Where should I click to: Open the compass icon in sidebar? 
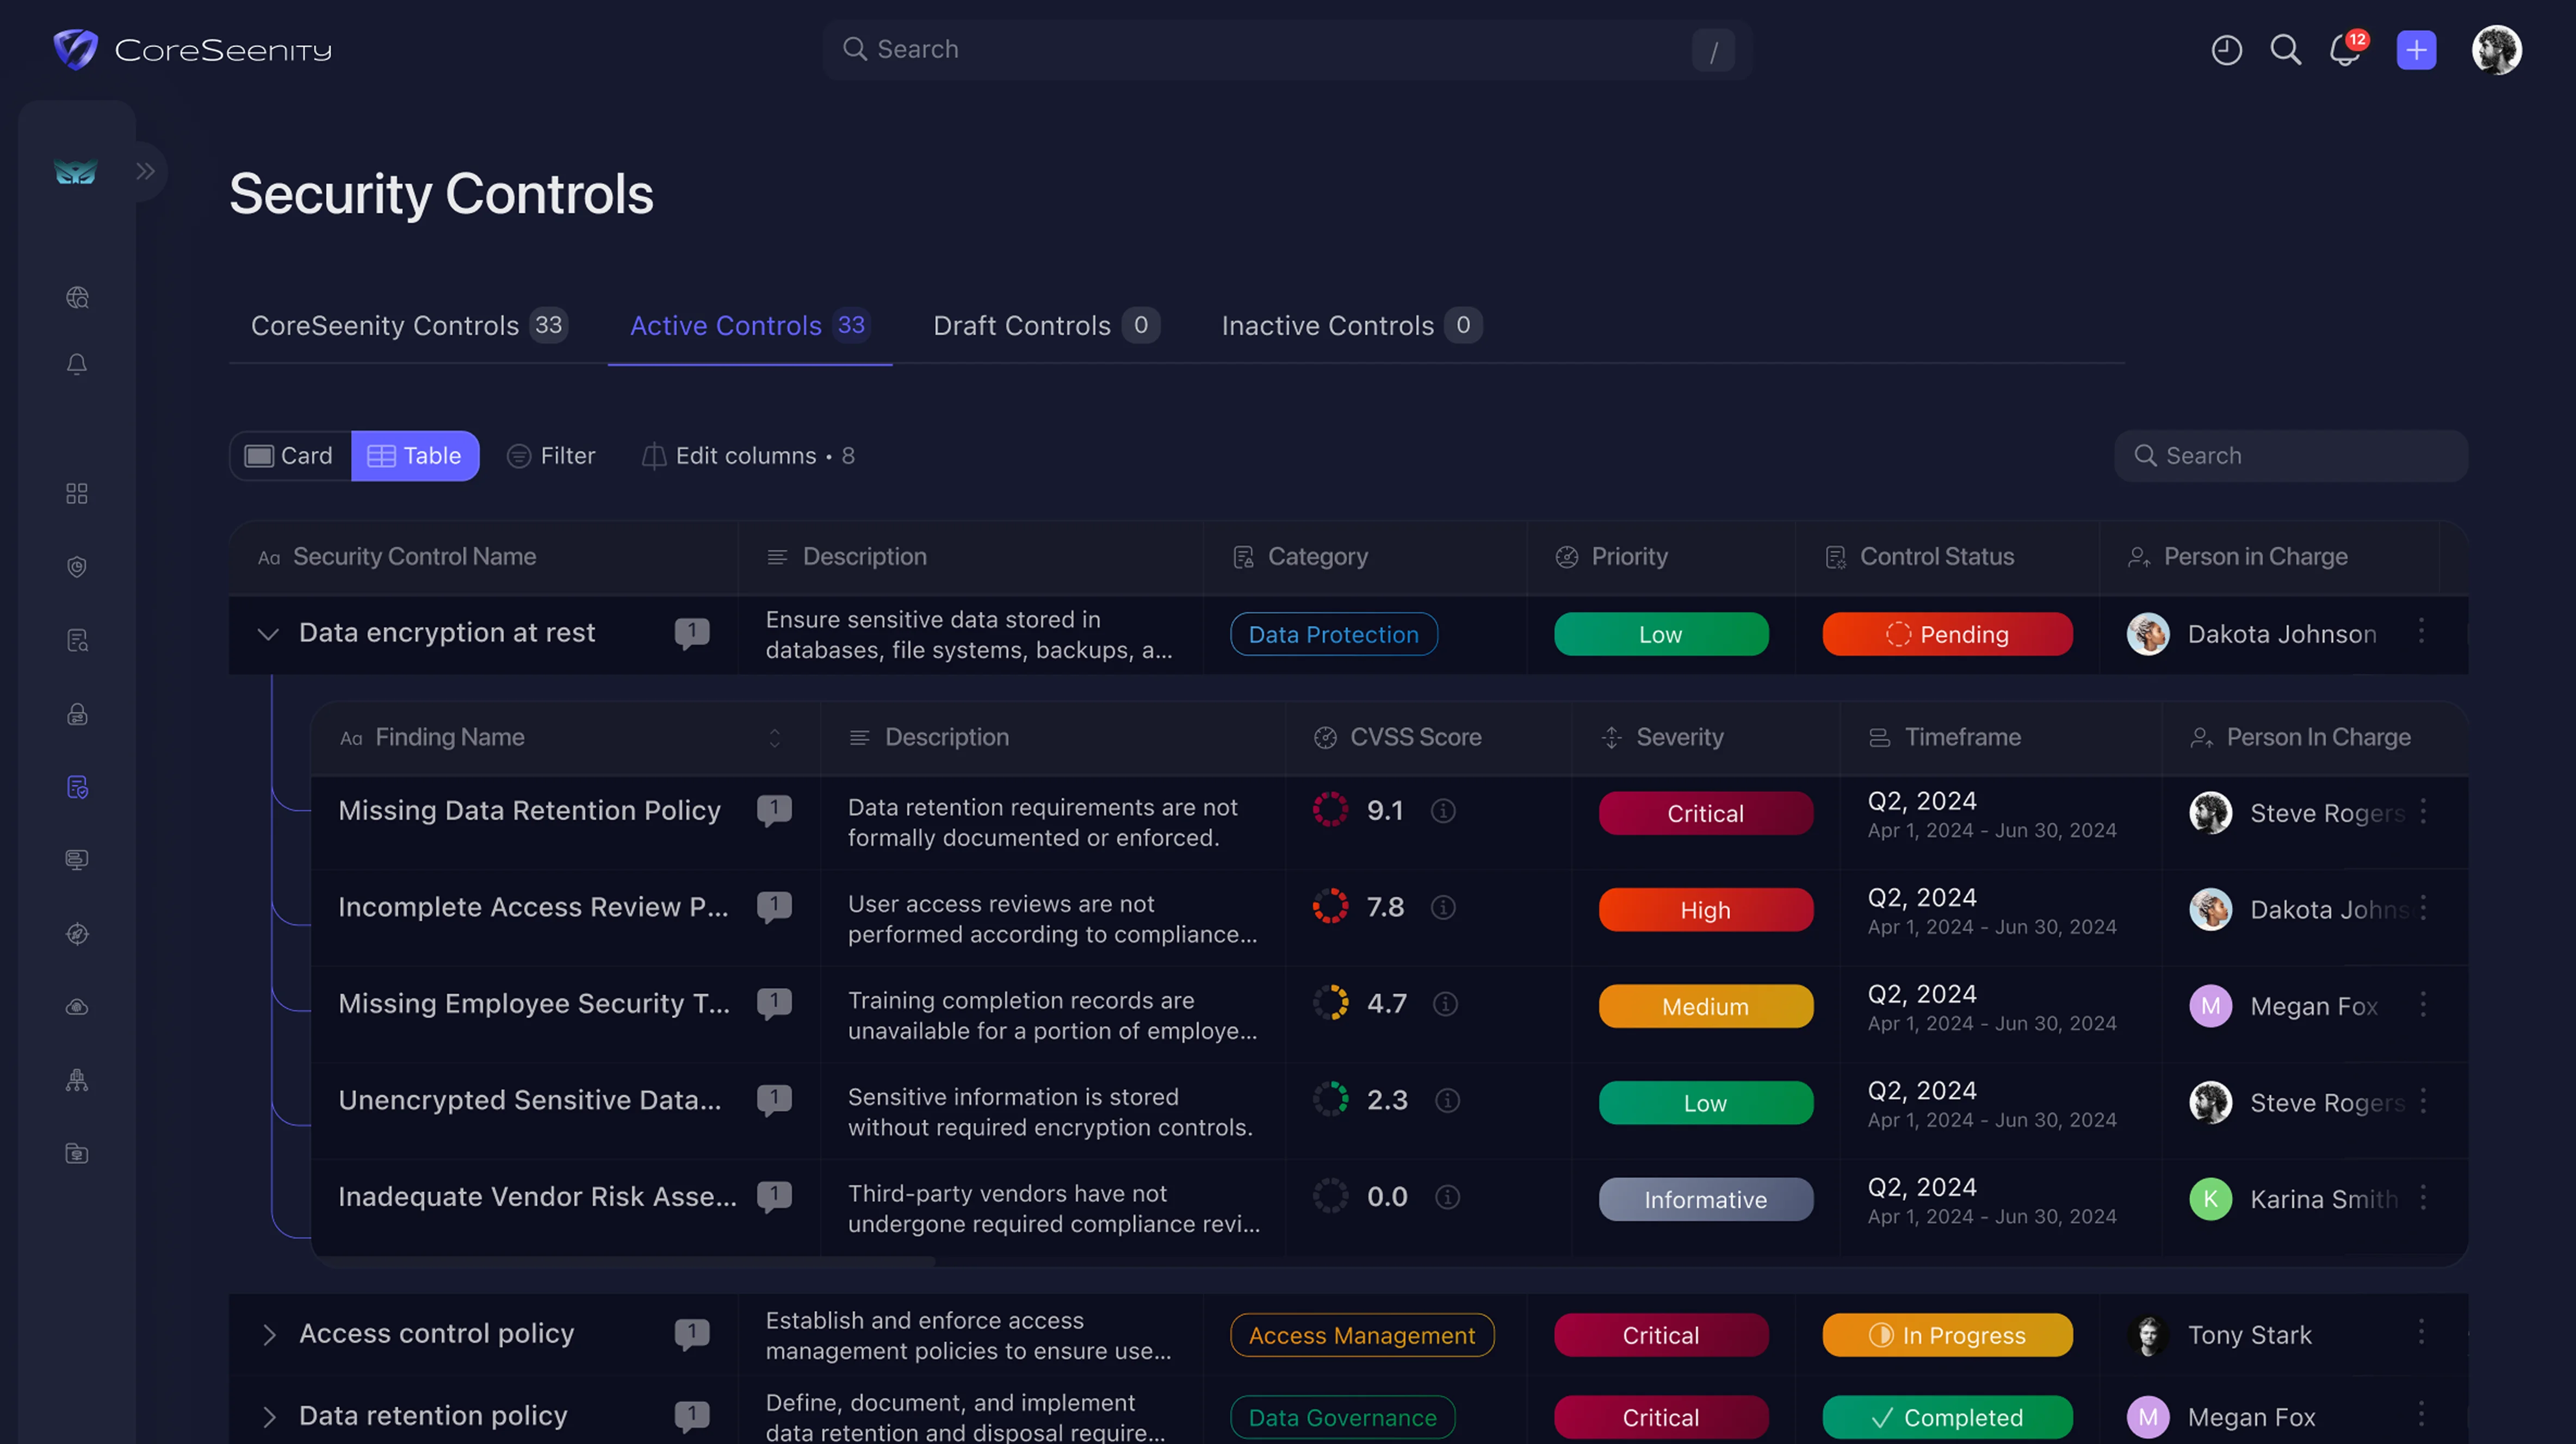pos(77,933)
